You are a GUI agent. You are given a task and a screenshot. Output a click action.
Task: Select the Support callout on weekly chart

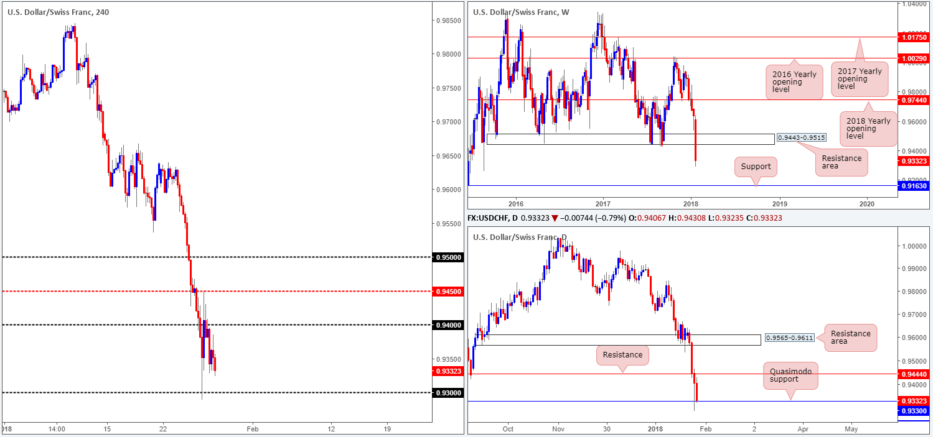pyautogui.click(x=756, y=167)
